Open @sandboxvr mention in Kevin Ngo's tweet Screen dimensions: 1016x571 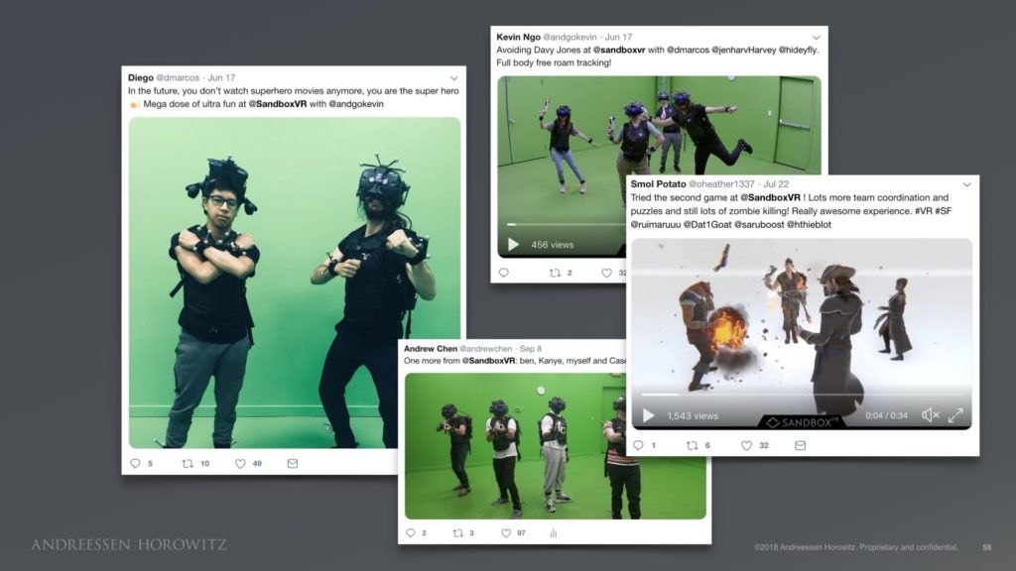(x=619, y=50)
